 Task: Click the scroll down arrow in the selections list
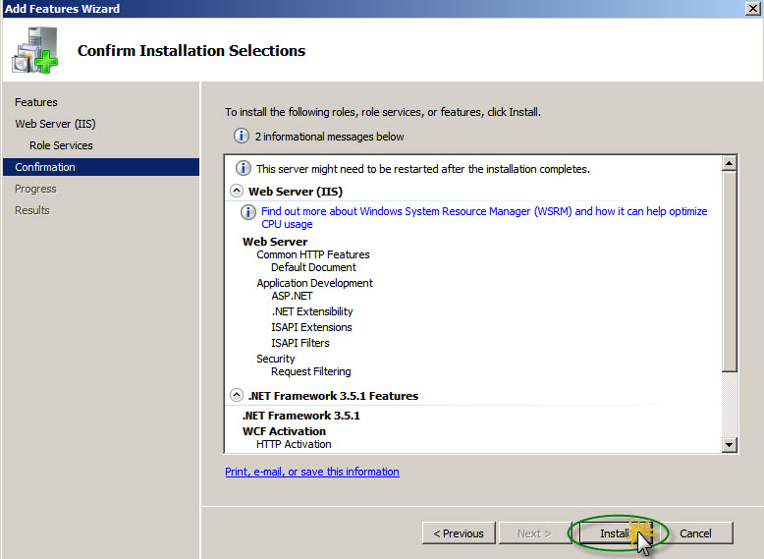(729, 444)
